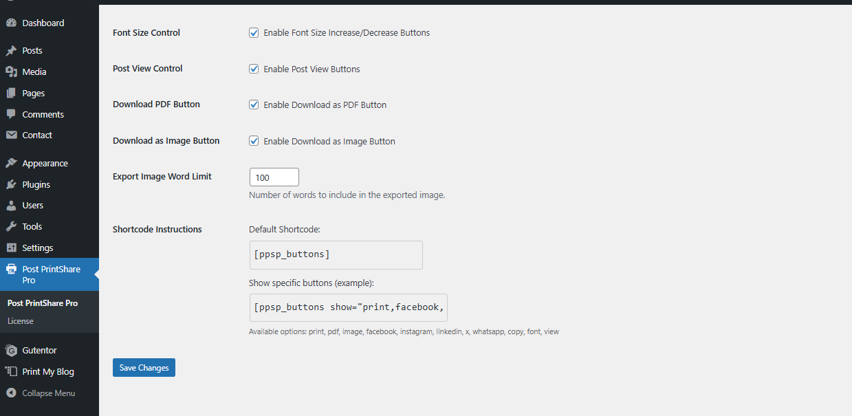The image size is (852, 416).
Task: Uncheck Enable Post View Buttons
Action: click(254, 69)
